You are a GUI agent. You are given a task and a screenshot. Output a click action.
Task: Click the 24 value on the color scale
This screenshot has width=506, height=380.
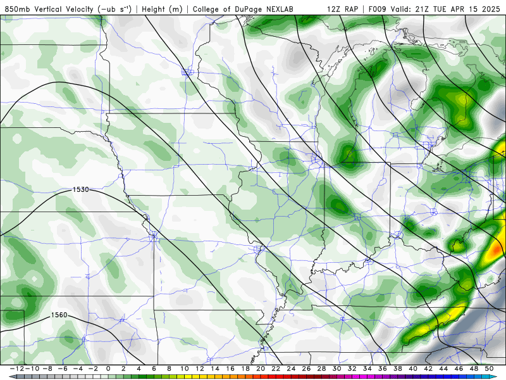pyautogui.click(x=291, y=369)
